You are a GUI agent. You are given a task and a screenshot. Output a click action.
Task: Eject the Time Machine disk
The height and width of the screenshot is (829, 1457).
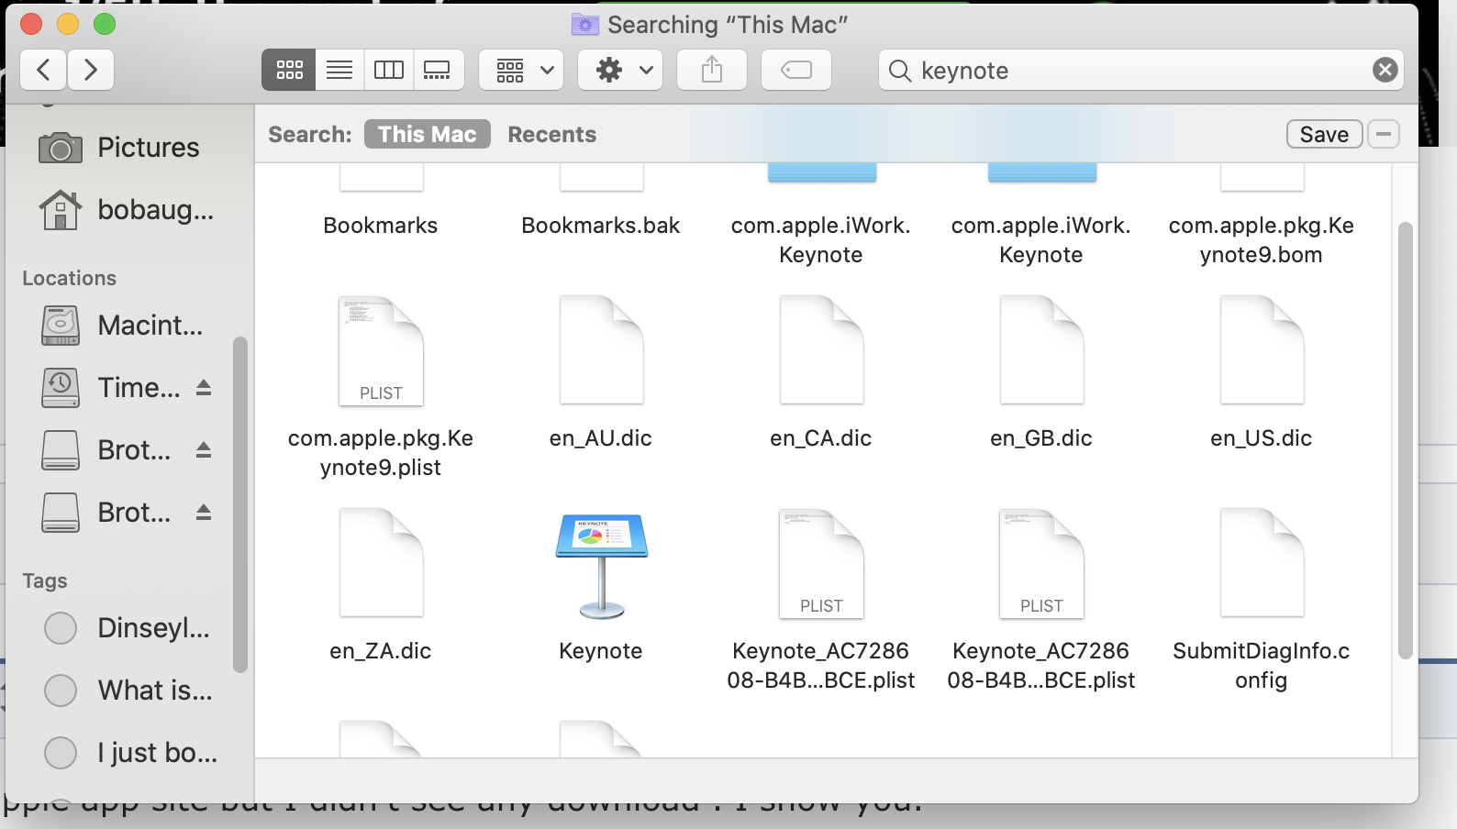point(204,387)
